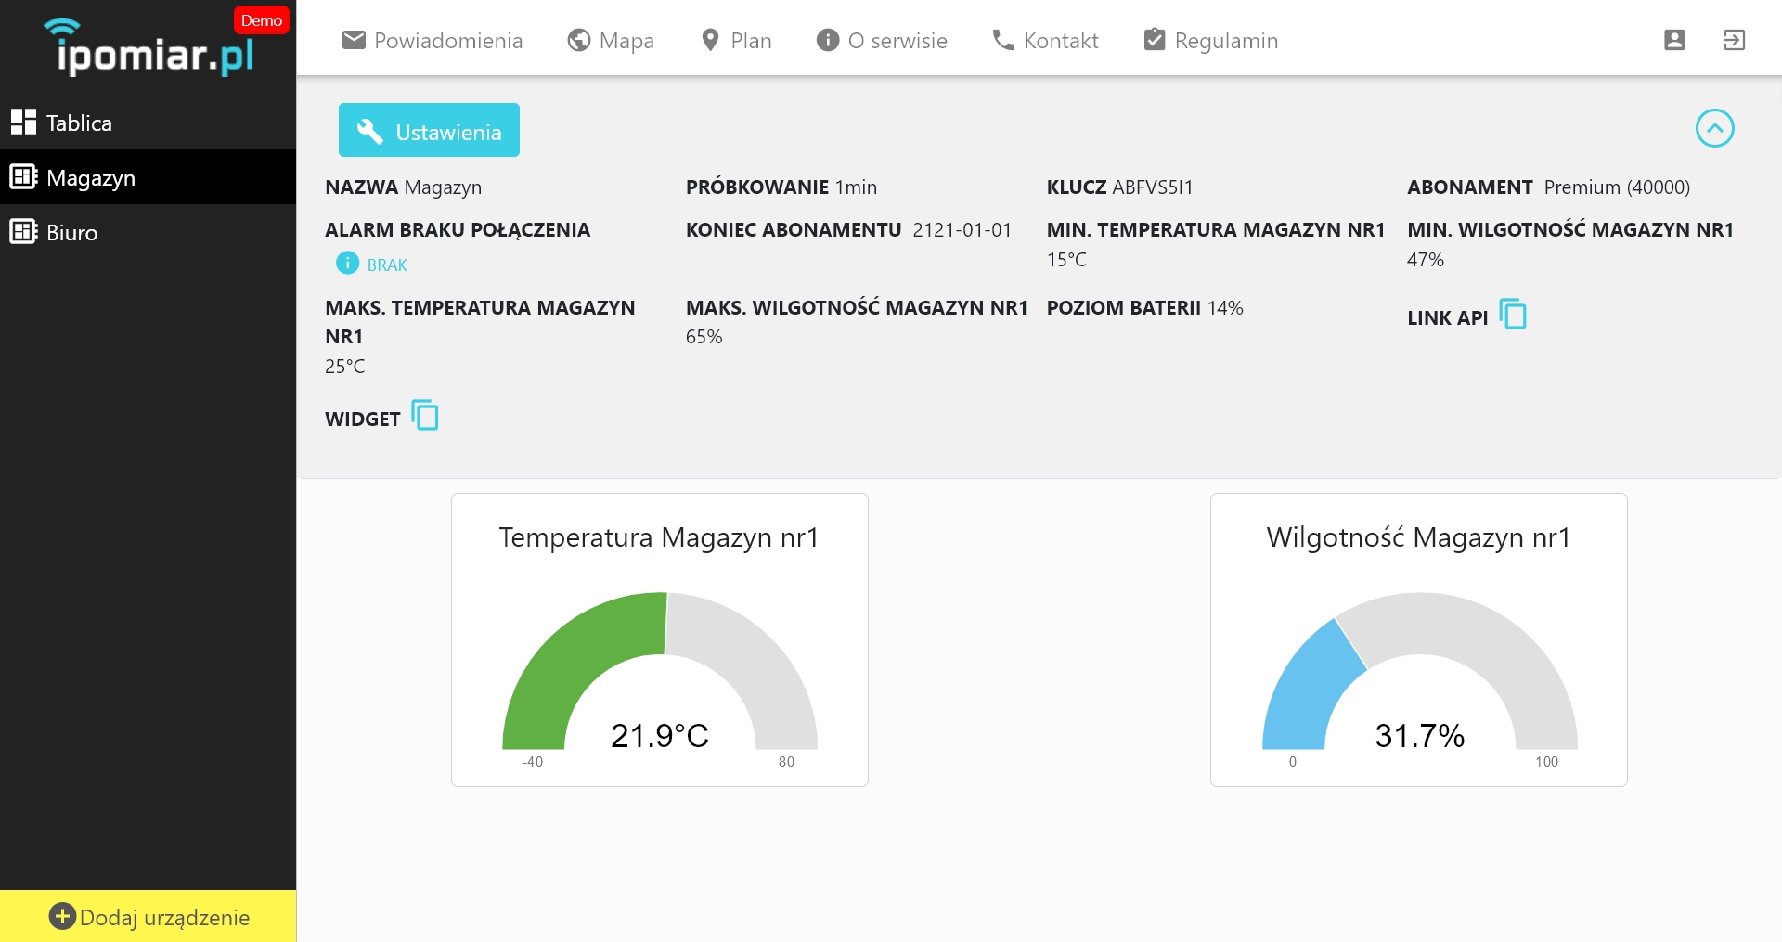
Task: Open the Plan page
Action: (x=736, y=40)
